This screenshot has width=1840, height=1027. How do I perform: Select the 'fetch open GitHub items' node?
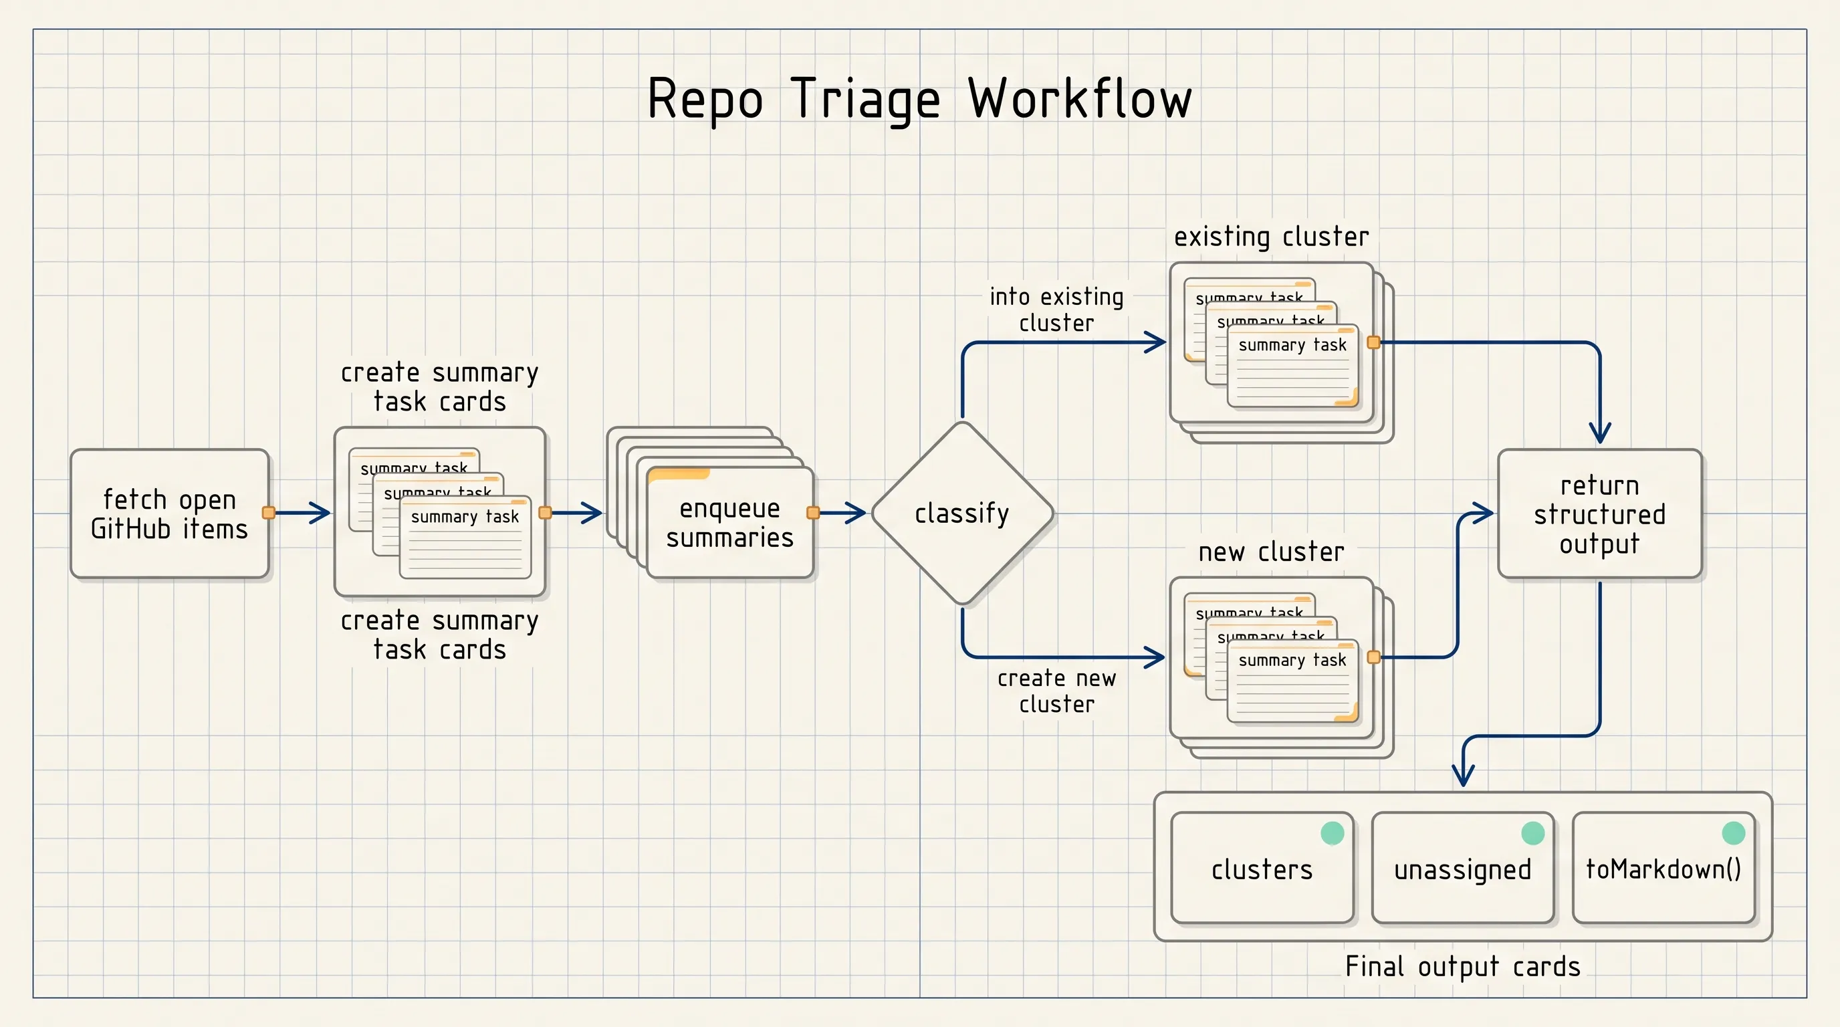click(169, 513)
